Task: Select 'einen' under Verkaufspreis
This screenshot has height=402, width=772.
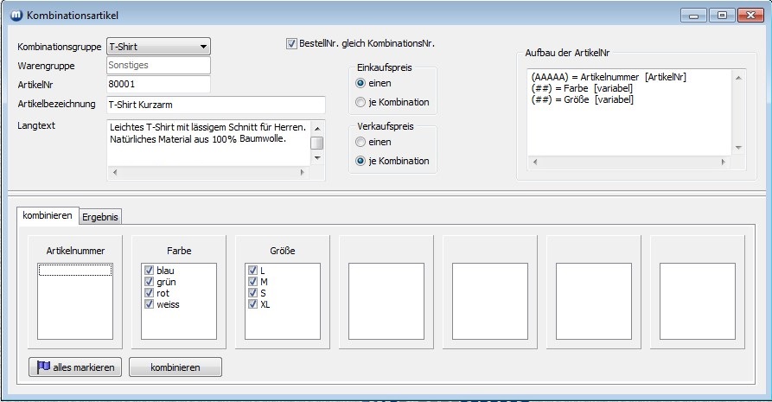Action: [x=360, y=142]
